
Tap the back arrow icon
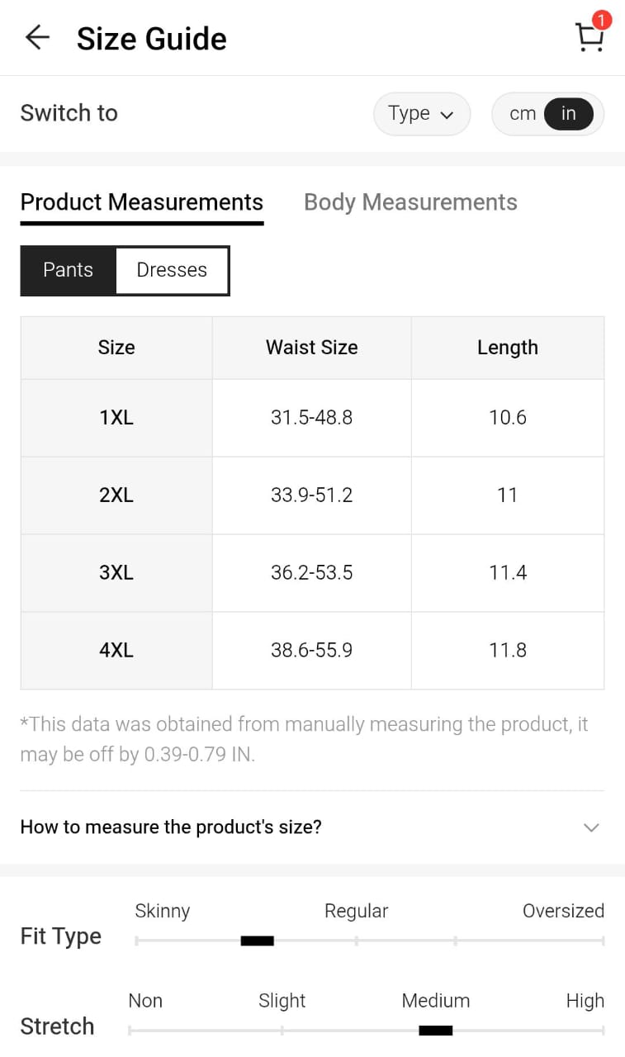coord(37,38)
